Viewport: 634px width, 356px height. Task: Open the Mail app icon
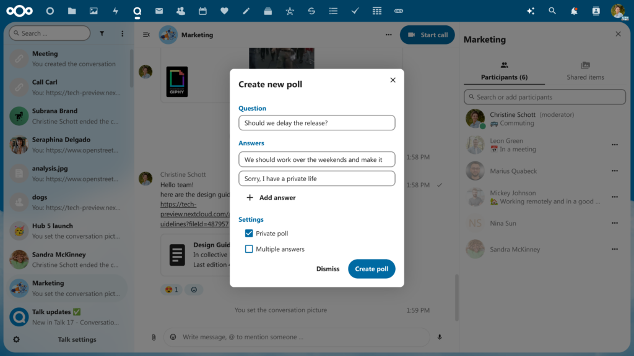[158, 11]
